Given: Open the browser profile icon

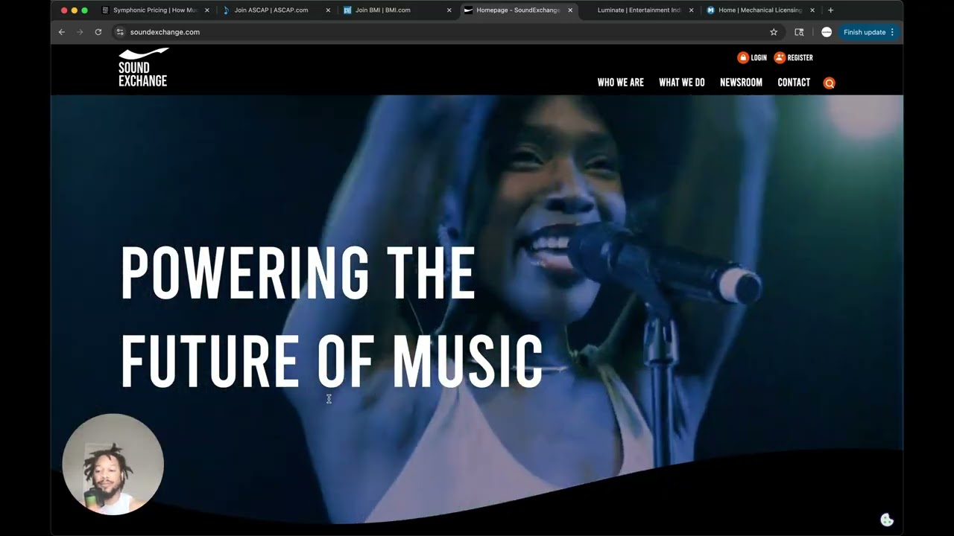Looking at the screenshot, I should click(826, 32).
